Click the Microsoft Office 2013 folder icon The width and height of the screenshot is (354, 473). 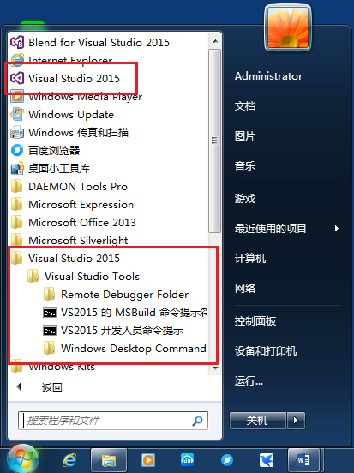pos(17,222)
